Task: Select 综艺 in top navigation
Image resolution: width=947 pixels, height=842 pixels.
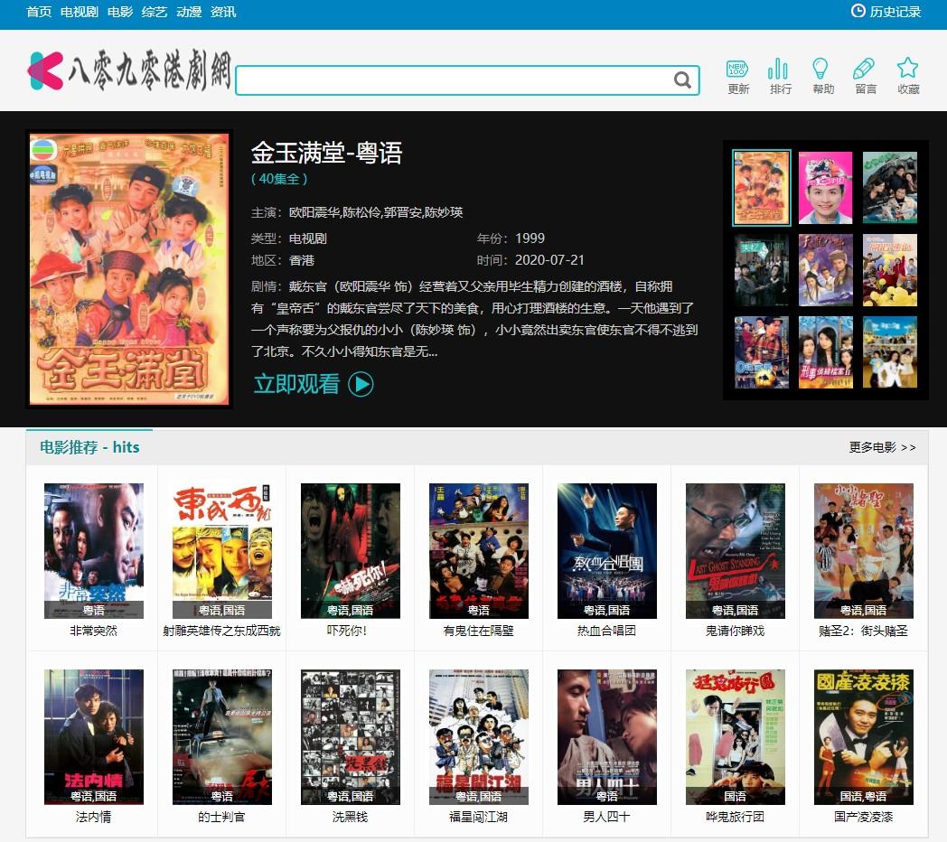Action: [x=155, y=12]
